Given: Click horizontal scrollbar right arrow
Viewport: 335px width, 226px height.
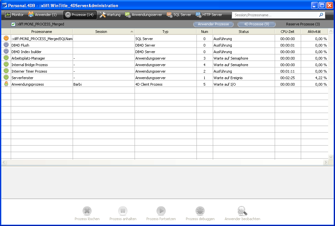Looking at the screenshot, I should pyautogui.click(x=326, y=162).
